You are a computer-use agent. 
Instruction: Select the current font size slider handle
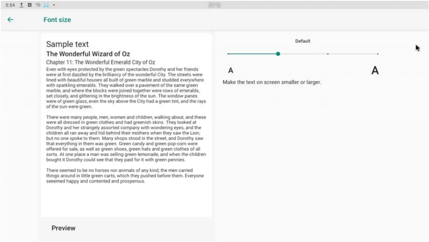pos(278,54)
